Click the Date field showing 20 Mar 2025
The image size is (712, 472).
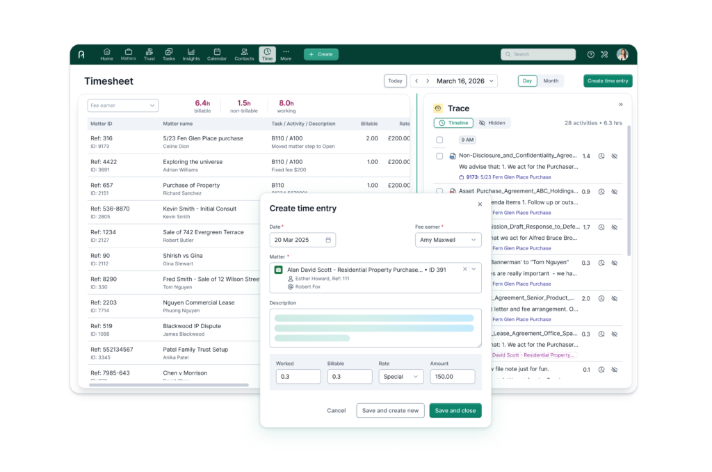(302, 240)
